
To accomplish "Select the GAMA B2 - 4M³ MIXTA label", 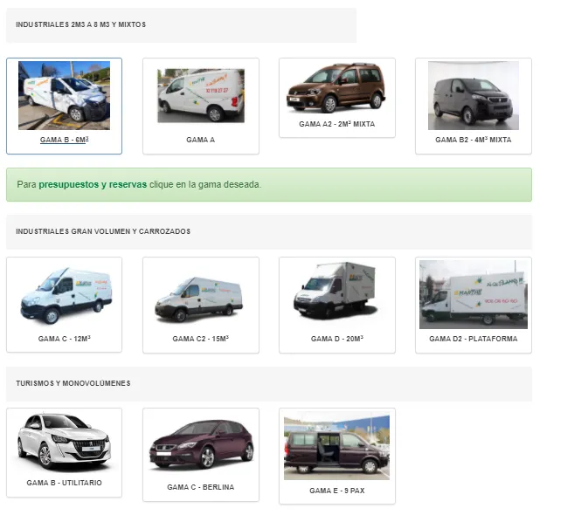I will [x=474, y=140].
